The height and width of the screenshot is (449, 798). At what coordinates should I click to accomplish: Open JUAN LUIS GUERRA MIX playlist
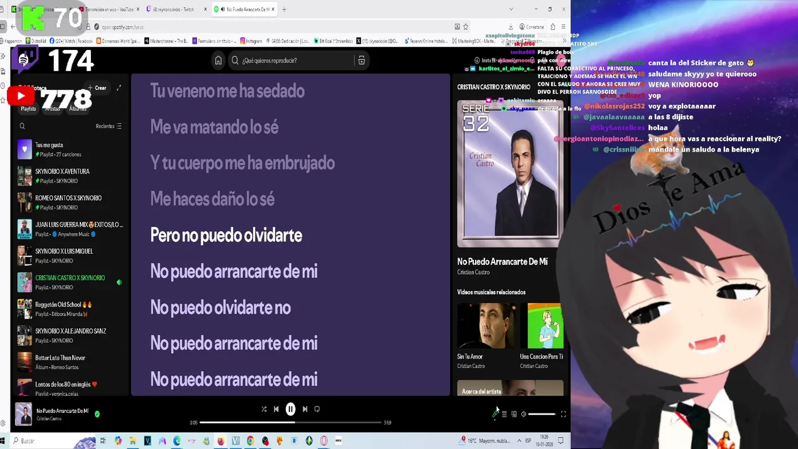[72, 229]
